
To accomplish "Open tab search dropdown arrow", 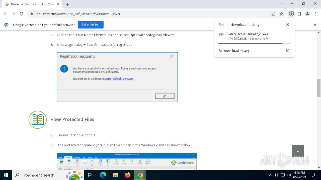I will 281,3.
